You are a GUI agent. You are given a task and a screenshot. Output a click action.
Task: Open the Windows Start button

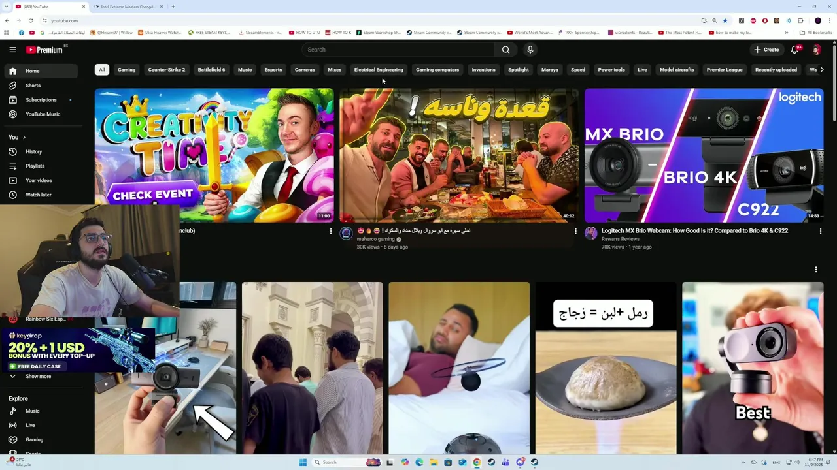tap(303, 462)
